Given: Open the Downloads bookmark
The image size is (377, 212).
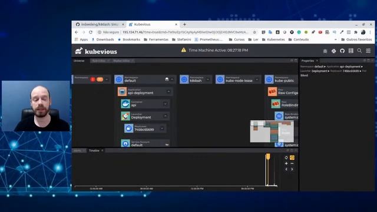Looking at the screenshot, I should click(x=102, y=39).
